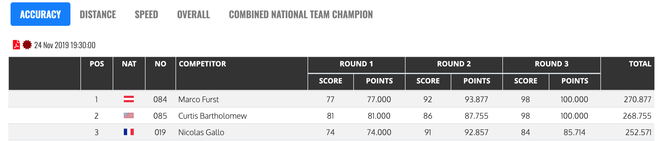Select the ACCURACY tab

click(40, 14)
